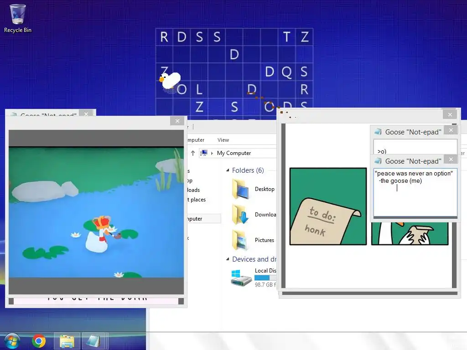
Task: Collapse the Folders (6) group
Action: point(228,170)
